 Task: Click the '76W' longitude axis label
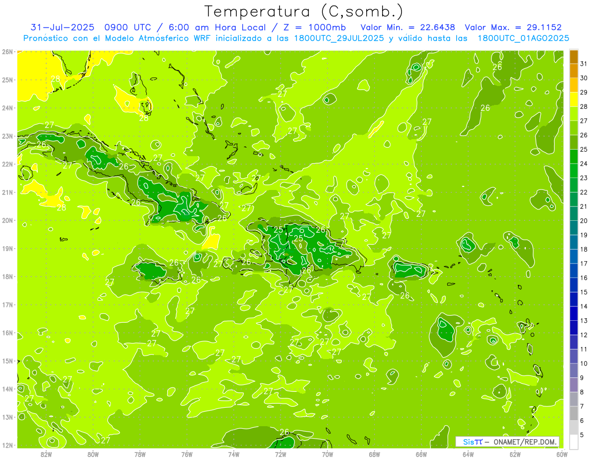187,454
